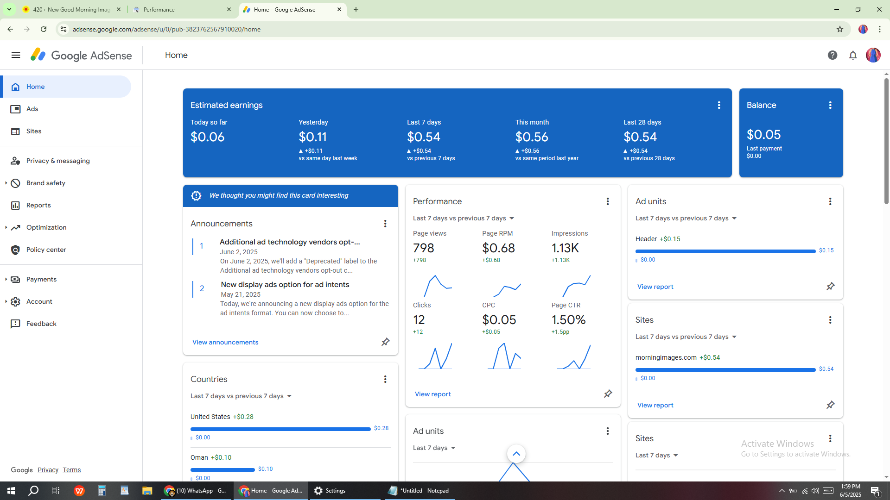890x500 pixels.
Task: Open lower Sites 'Last 7 days' dropdown
Action: (657, 455)
